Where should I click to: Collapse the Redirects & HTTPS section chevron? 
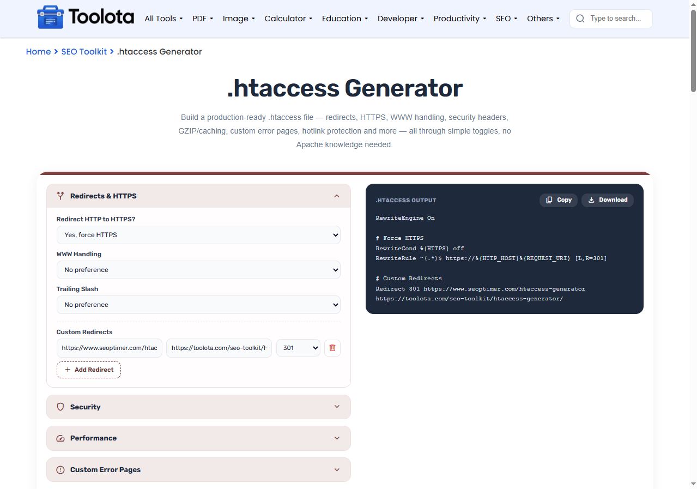(337, 196)
